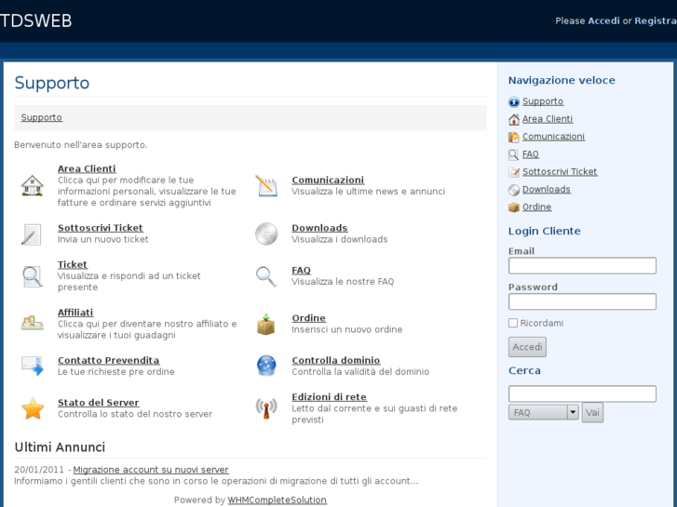Focus the Password input field
This screenshot has width=677, height=507.
tap(582, 301)
